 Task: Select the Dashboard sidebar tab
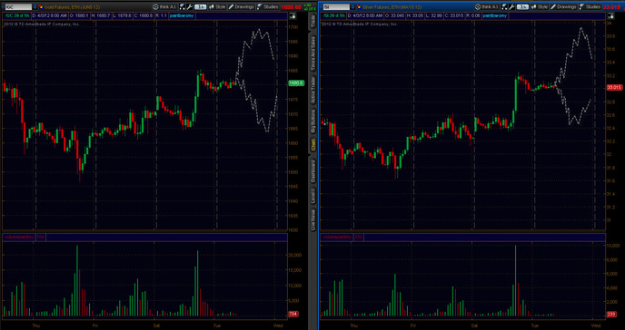click(x=313, y=171)
